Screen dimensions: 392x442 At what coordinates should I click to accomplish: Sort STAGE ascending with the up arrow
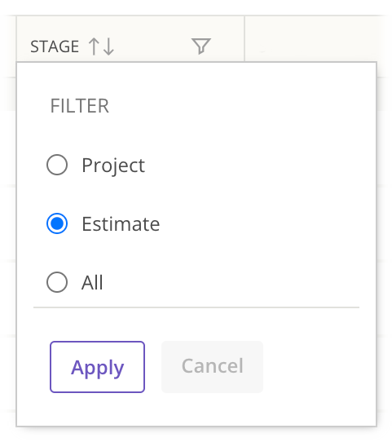click(x=94, y=46)
